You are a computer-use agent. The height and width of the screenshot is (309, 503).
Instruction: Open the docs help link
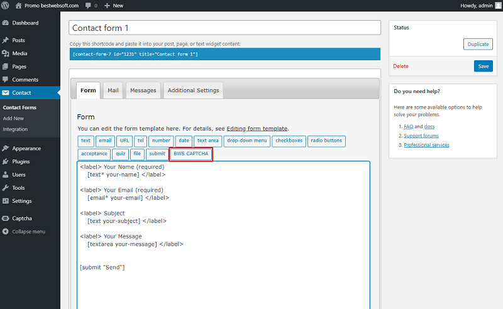[x=429, y=126]
